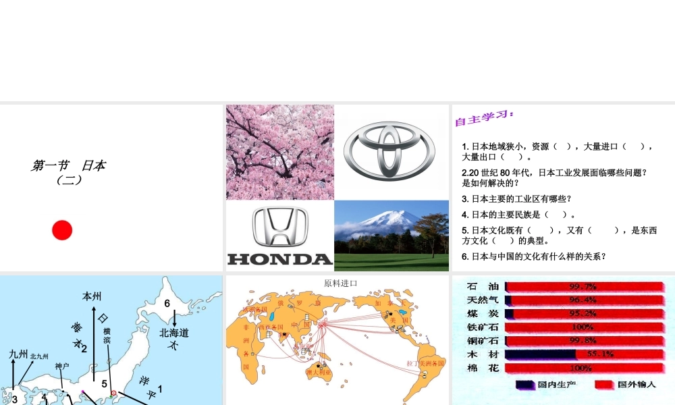Click the red sun circle on title slide
675x405 pixels.
coord(62,230)
